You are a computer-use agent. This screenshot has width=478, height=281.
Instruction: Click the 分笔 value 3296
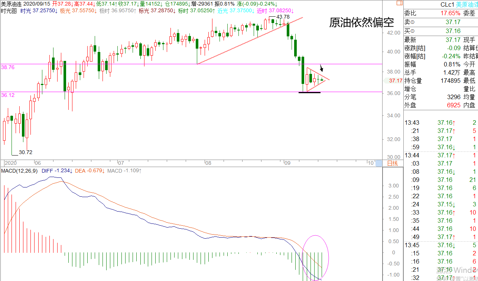[x=453, y=97]
